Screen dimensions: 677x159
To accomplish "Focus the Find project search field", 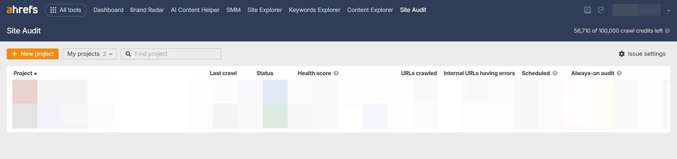I will [x=176, y=54].
